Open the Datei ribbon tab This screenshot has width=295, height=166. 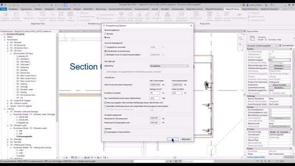click(3, 9)
